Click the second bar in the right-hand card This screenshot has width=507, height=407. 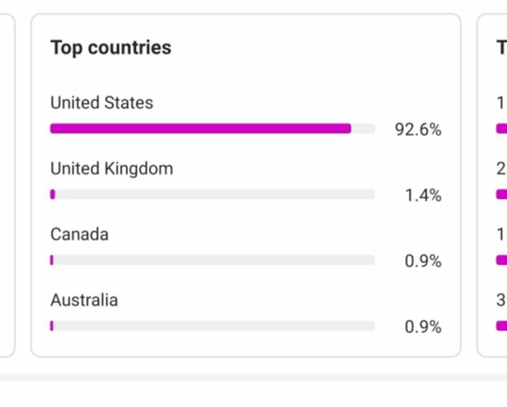coord(501,194)
